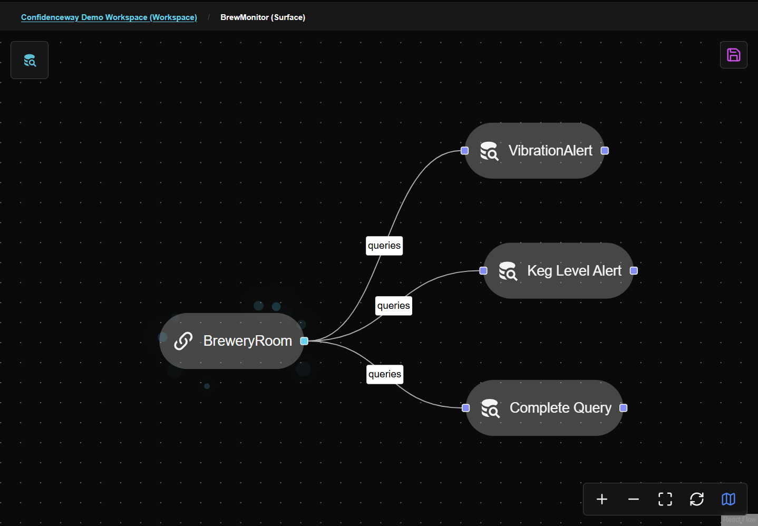Click the Keg Level Alert right handle
Screen dimensions: 758x526
634,271
